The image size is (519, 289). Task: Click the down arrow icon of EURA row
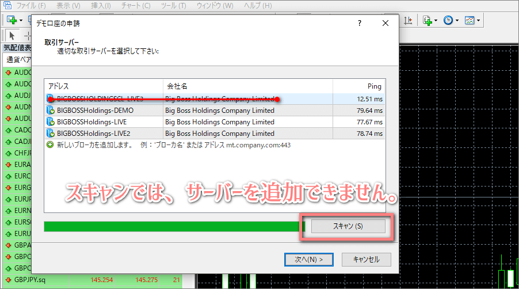9,165
